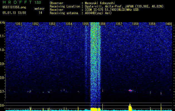Click the A504HB(yagi 4el) antenna text
The height and width of the screenshot is (111, 175).
point(98,13)
